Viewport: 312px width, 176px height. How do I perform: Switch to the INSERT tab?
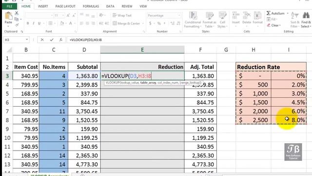click(43, 6)
